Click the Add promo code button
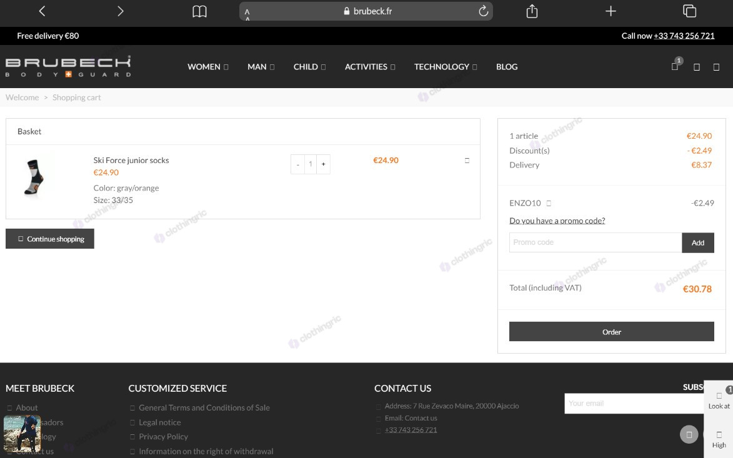Viewport: 733px width, 458px height. (698, 242)
